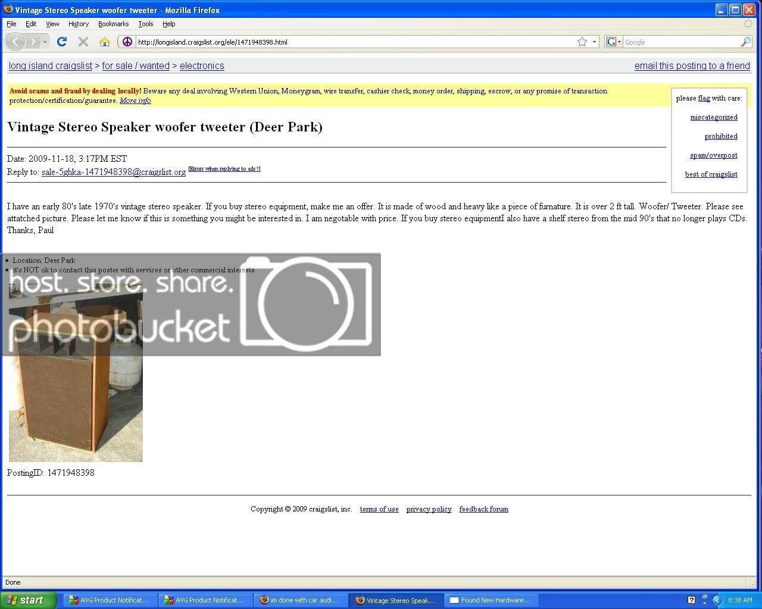
Task: Open the View menu
Action: click(52, 24)
